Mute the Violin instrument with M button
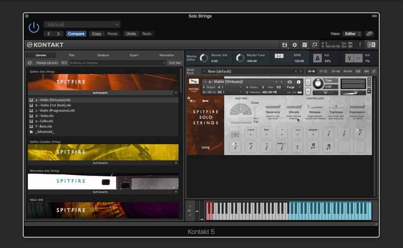403x248 pixels. coord(308,91)
